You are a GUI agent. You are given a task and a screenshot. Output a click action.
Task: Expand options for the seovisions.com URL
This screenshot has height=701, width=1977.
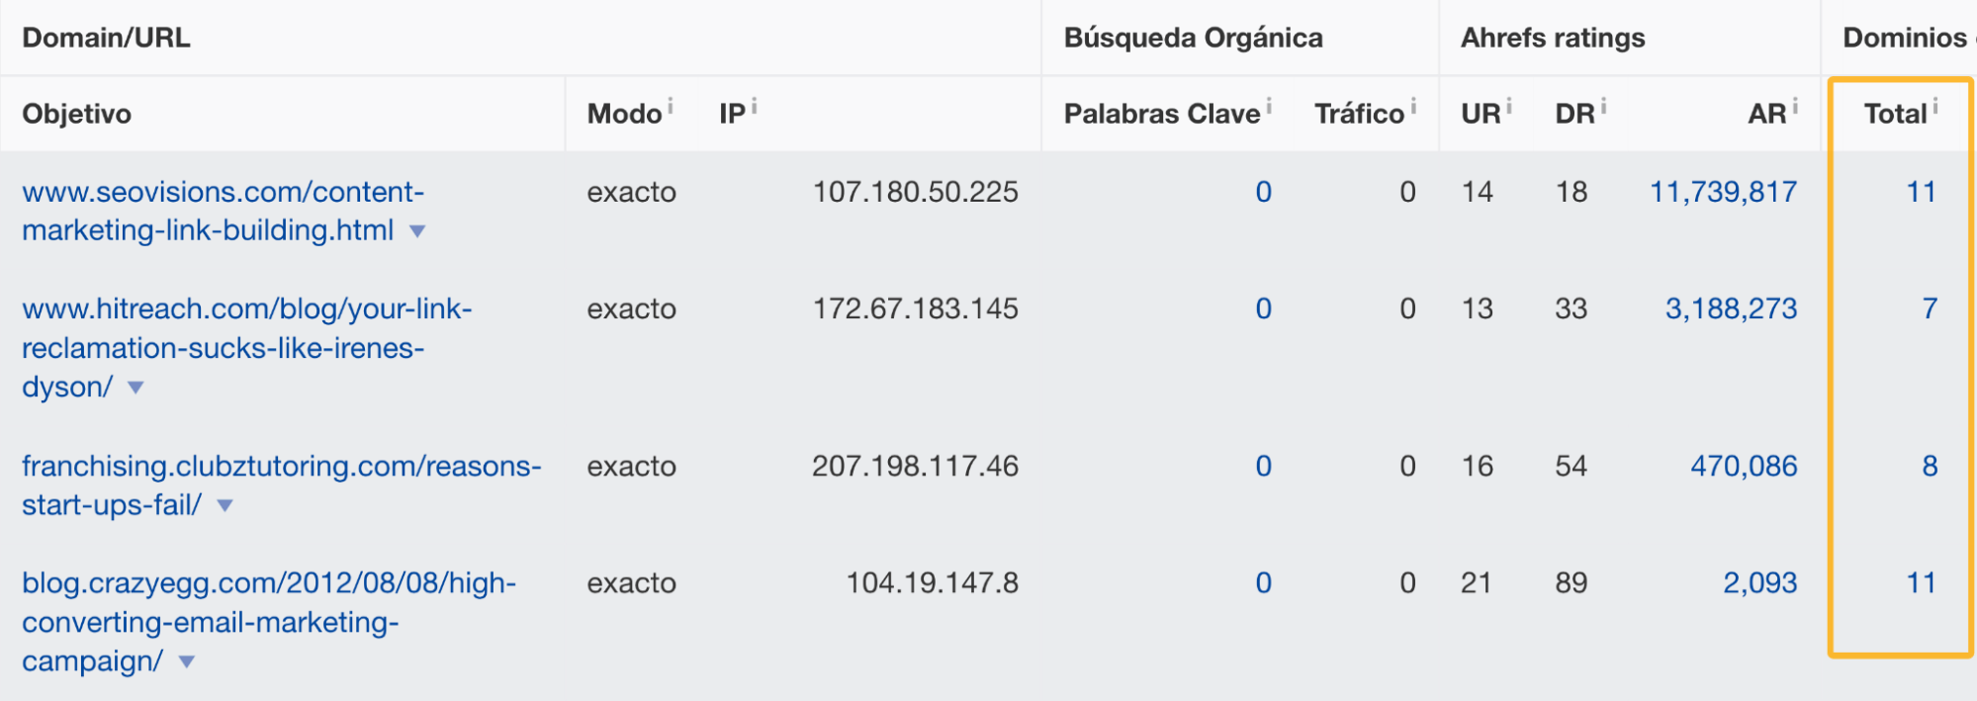[x=416, y=231]
